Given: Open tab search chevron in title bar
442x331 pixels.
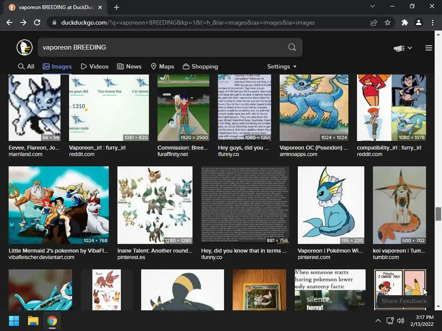Looking at the screenshot, I should pos(373,6).
